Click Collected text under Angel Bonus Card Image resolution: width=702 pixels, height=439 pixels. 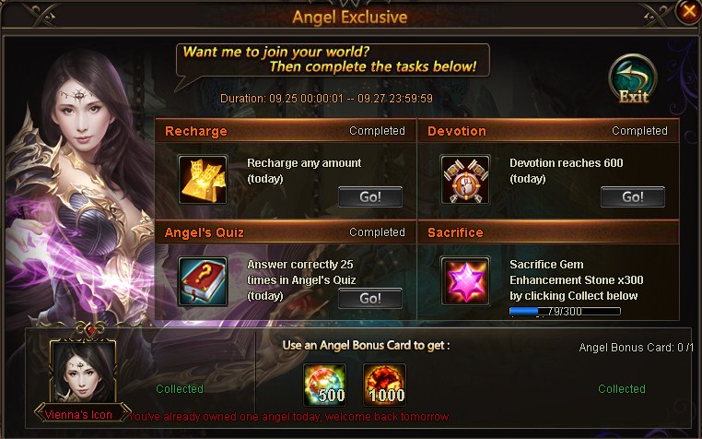point(622,389)
